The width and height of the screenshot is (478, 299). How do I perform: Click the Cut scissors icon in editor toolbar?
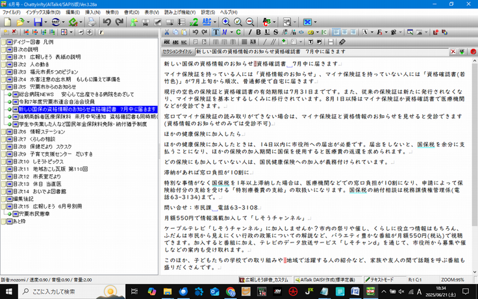click(x=168, y=32)
